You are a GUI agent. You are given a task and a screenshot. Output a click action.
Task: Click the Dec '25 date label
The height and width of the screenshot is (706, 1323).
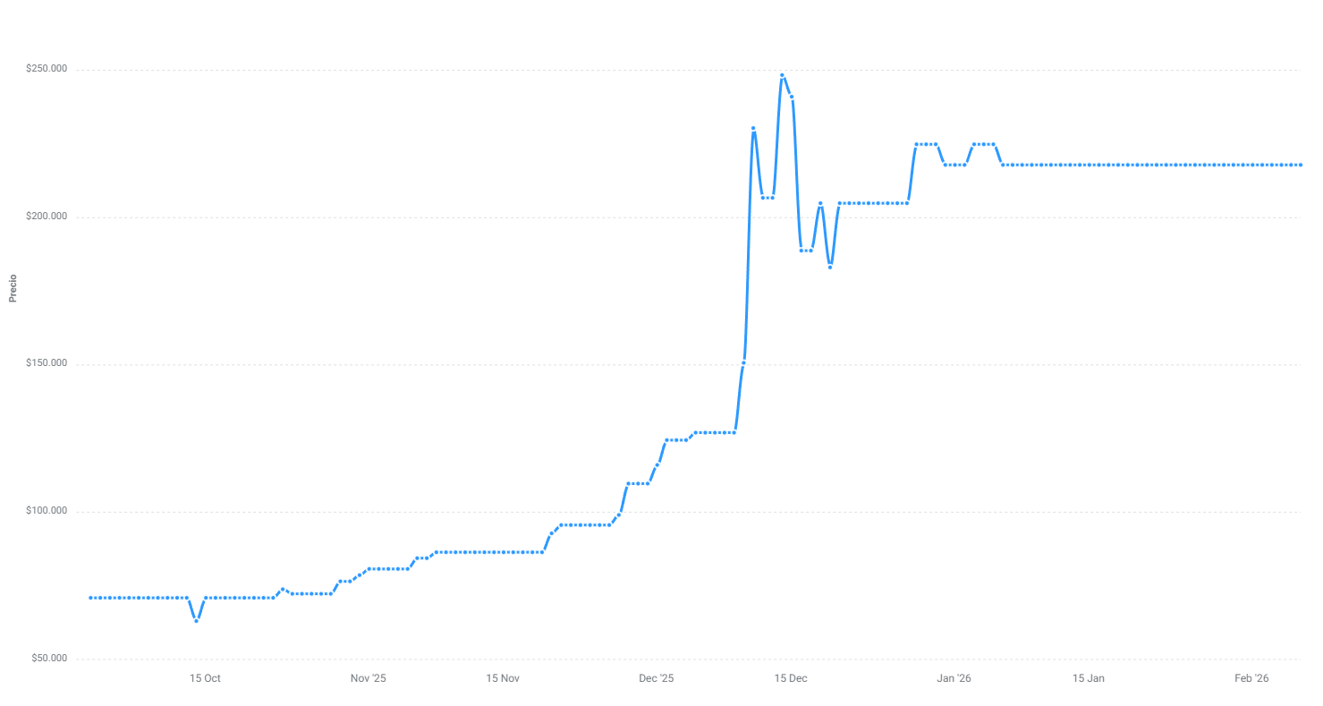click(x=656, y=678)
